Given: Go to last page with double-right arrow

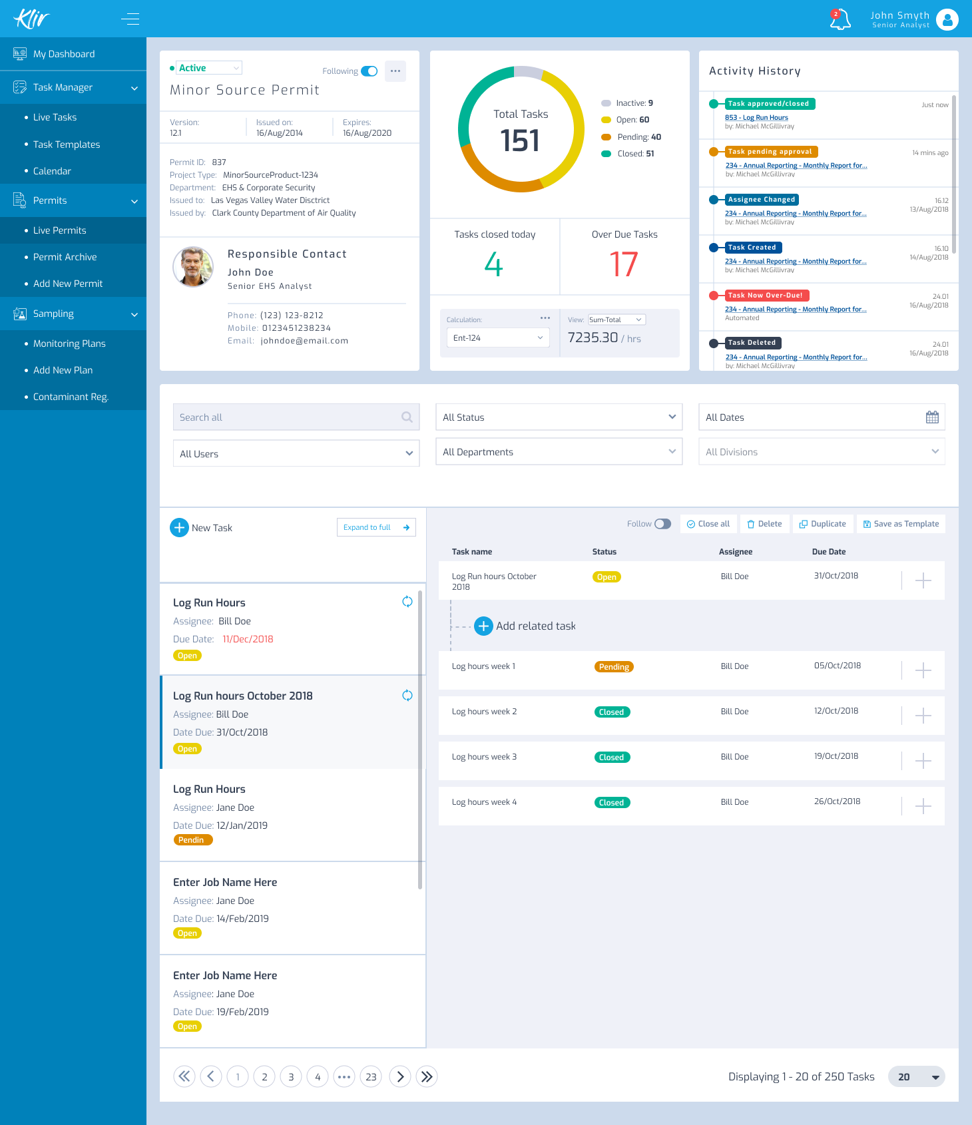Looking at the screenshot, I should click(427, 1076).
